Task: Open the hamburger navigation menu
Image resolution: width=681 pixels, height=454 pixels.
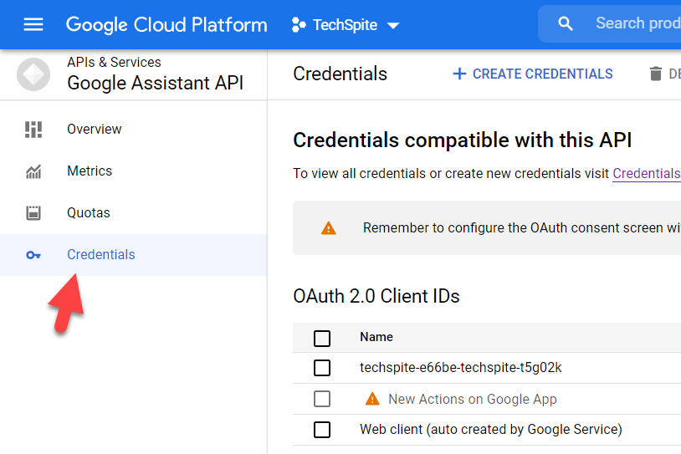Action: [33, 24]
